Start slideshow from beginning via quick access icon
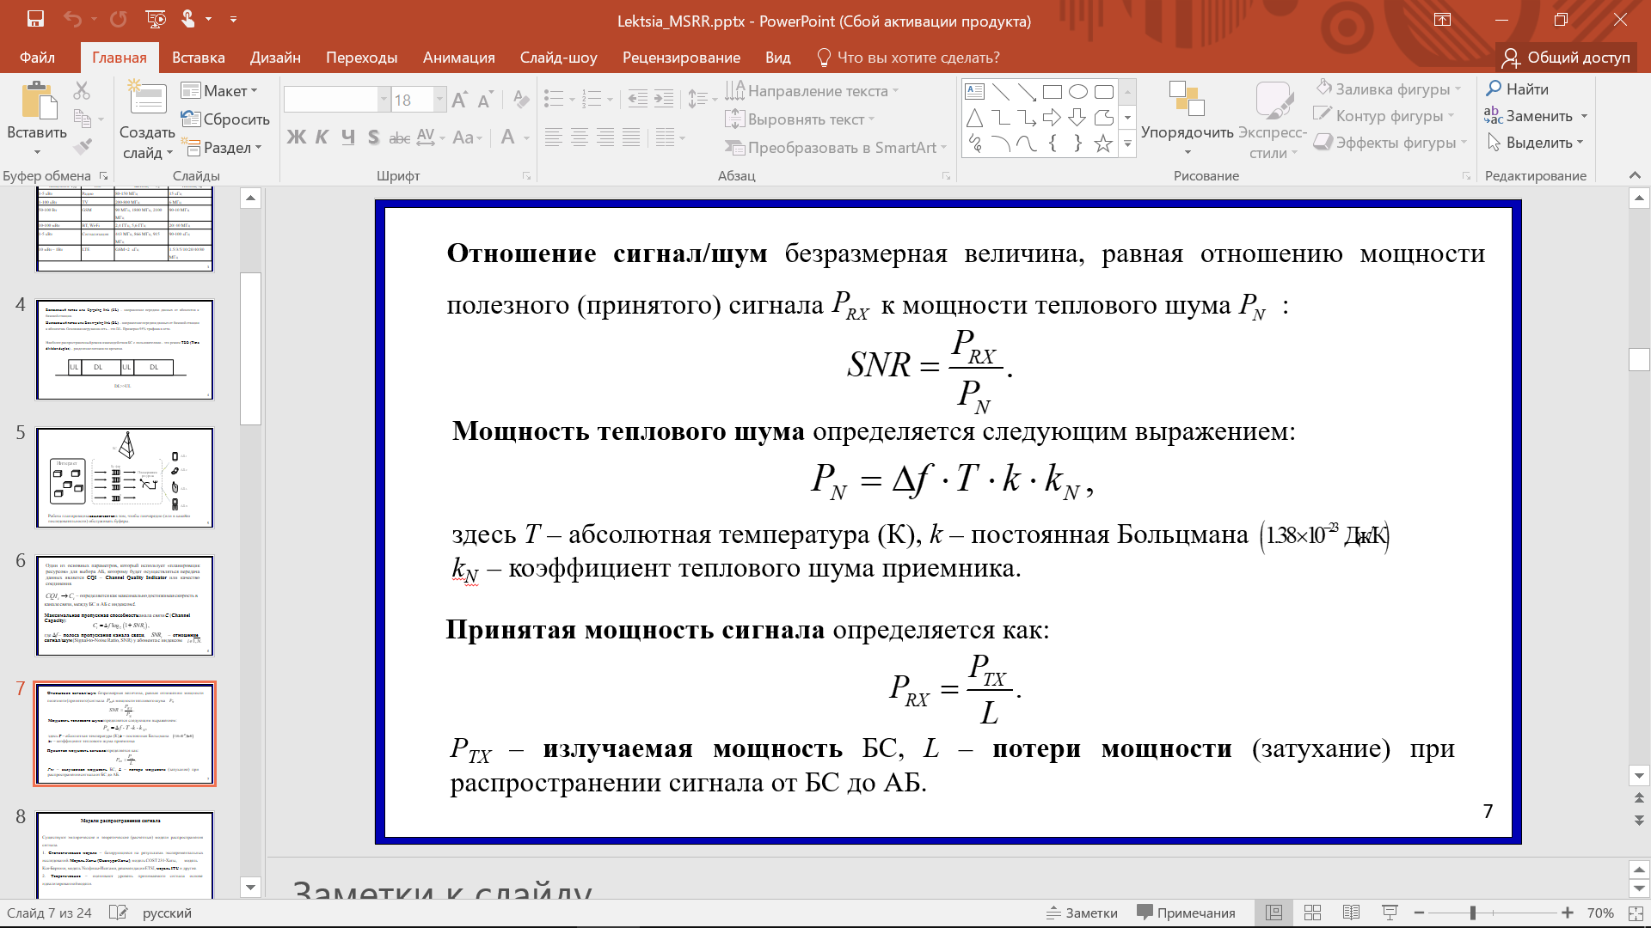Image resolution: width=1651 pixels, height=928 pixels. point(156,19)
